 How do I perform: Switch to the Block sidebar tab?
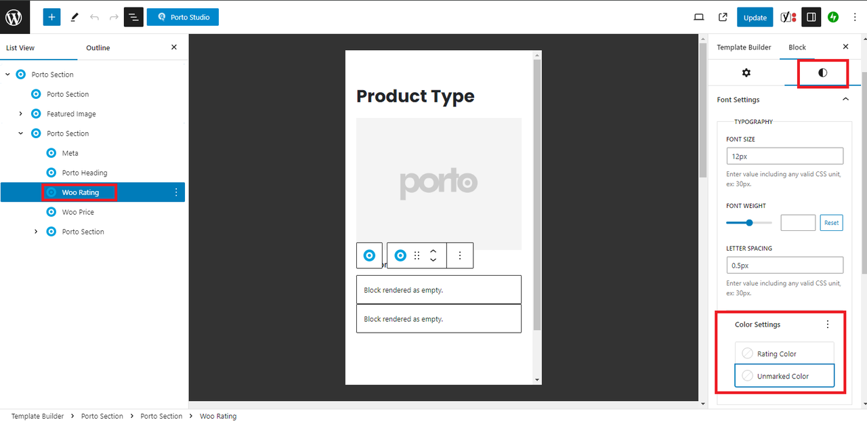pyautogui.click(x=797, y=47)
